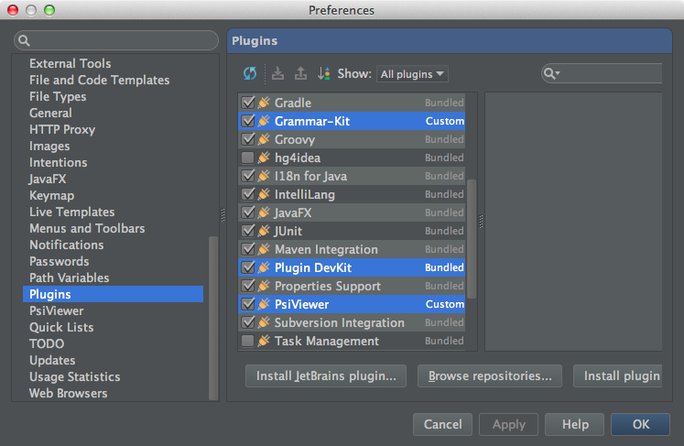Toggle the IntelliLang plugin checkbox
This screenshot has width=684, height=446.
pyautogui.click(x=248, y=194)
